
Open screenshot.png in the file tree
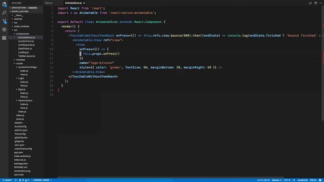(22, 171)
